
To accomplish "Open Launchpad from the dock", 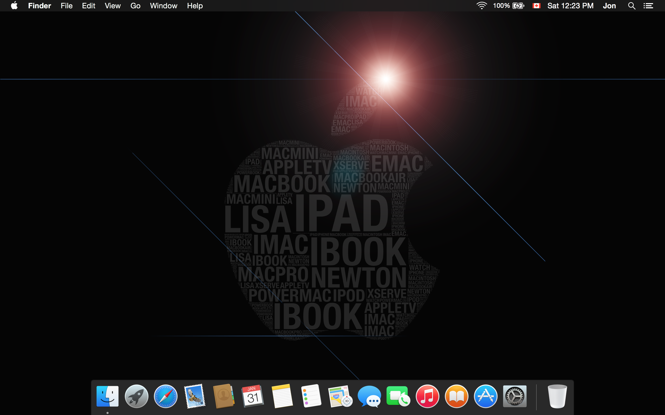I will 136,396.
